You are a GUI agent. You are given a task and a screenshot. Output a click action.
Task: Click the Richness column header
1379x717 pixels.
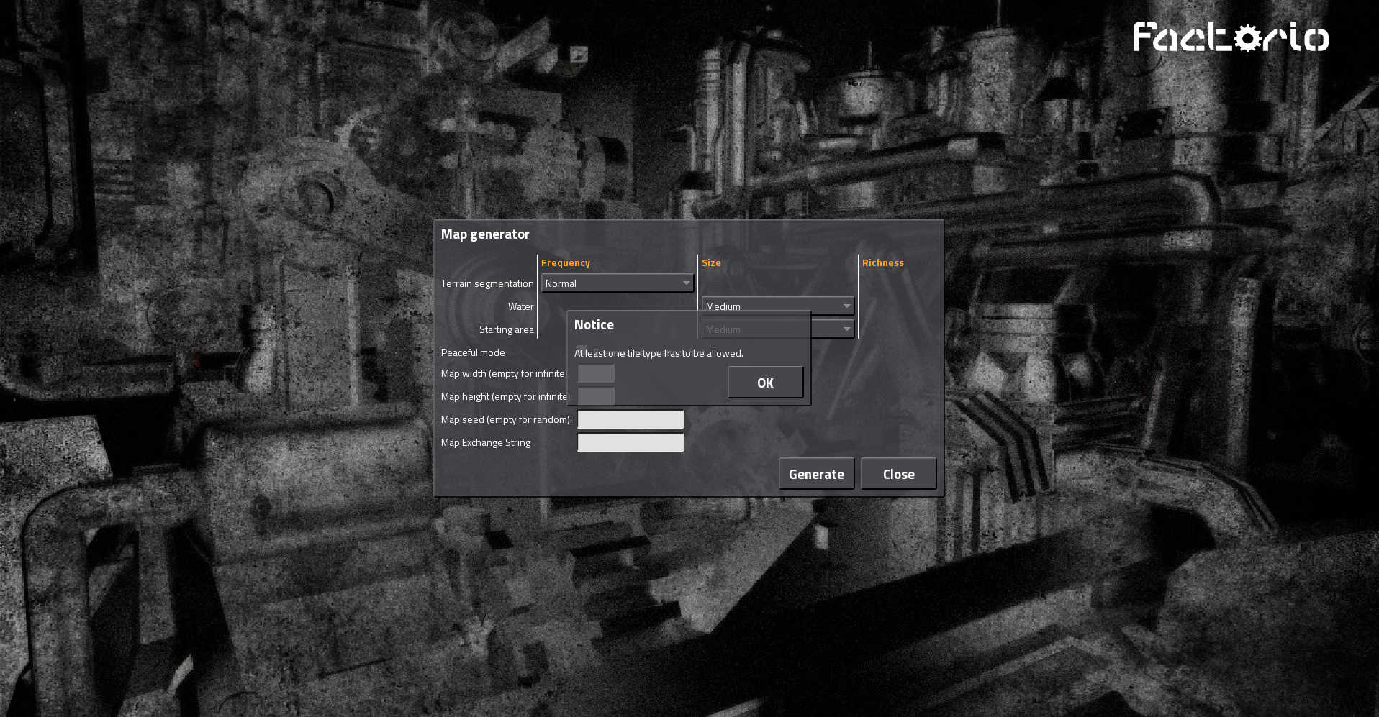coord(883,263)
